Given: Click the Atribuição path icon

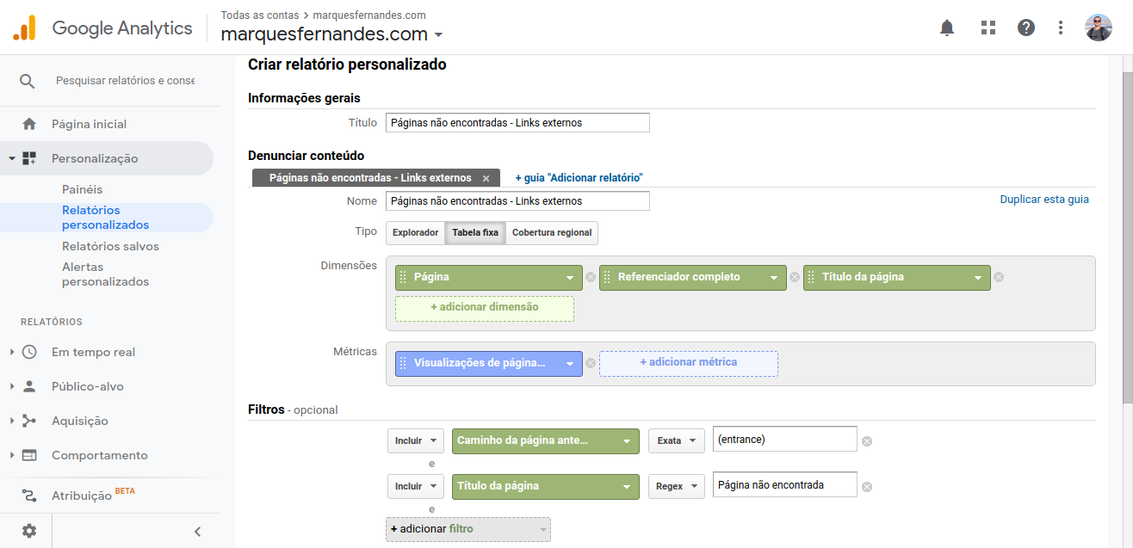Looking at the screenshot, I should [x=29, y=496].
